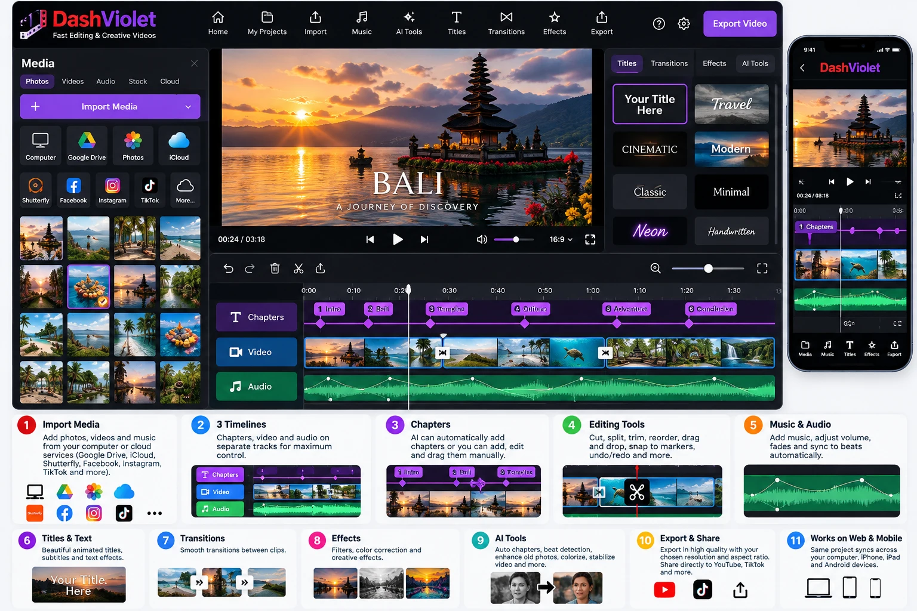Open the Photos app source with the pinwheel icon
The image size is (917, 611).
point(133,145)
